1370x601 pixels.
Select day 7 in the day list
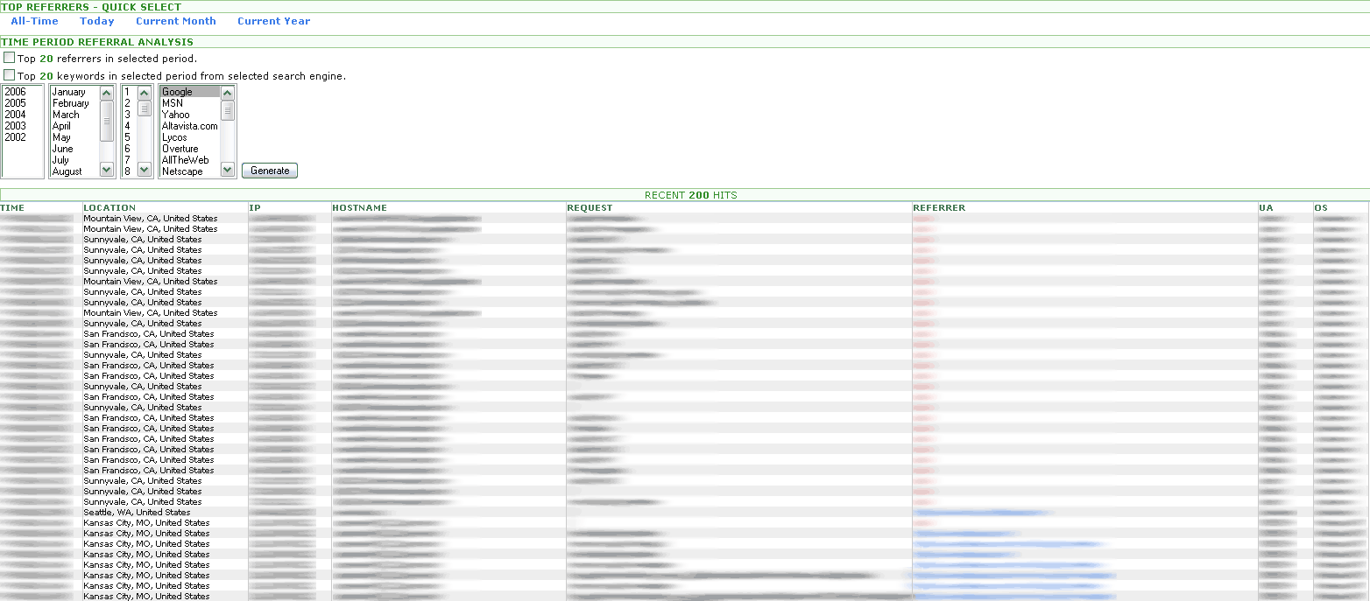(x=130, y=160)
